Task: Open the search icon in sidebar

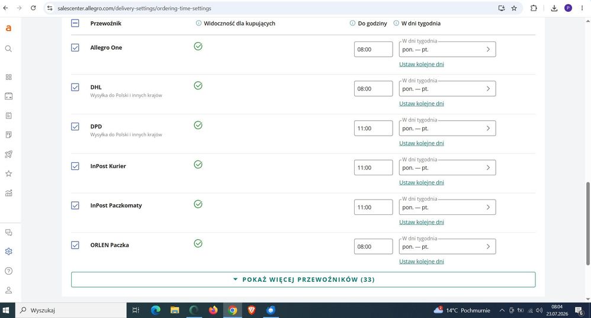Action: pos(8,49)
